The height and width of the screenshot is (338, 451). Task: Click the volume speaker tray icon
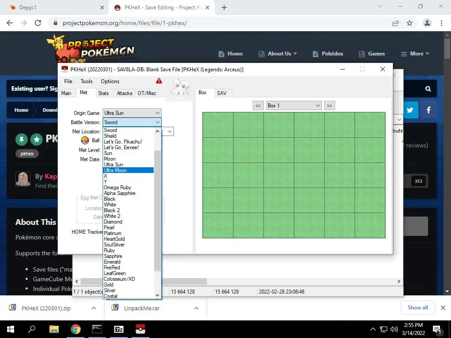[x=394, y=329]
